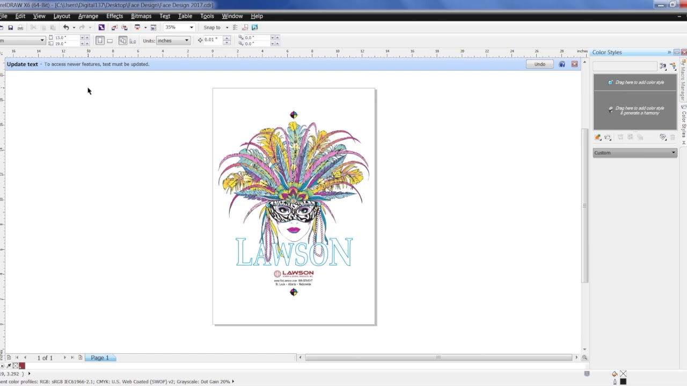Open the Custom harmony dropdown

(673, 153)
